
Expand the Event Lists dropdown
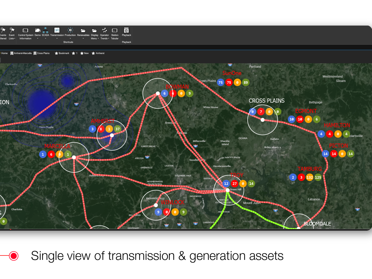point(12,34)
